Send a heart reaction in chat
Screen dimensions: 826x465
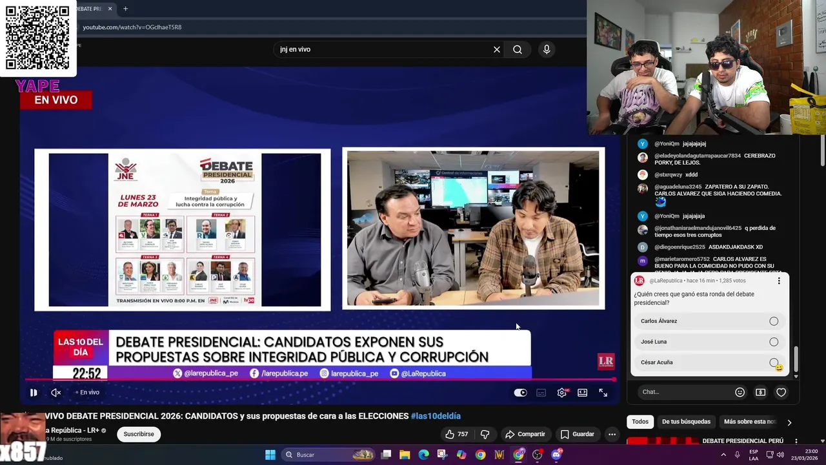click(x=781, y=392)
